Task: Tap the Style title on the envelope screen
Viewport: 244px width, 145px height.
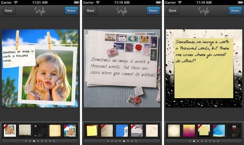Action: point(122,11)
